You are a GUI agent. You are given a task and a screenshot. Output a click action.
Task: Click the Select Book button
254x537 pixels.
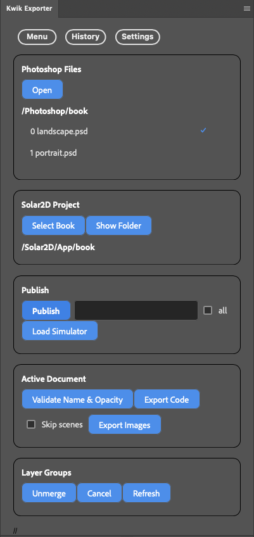pos(53,225)
